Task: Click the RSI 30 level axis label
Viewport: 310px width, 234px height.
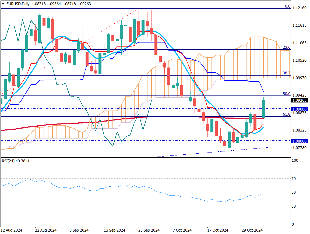Action: (294, 206)
